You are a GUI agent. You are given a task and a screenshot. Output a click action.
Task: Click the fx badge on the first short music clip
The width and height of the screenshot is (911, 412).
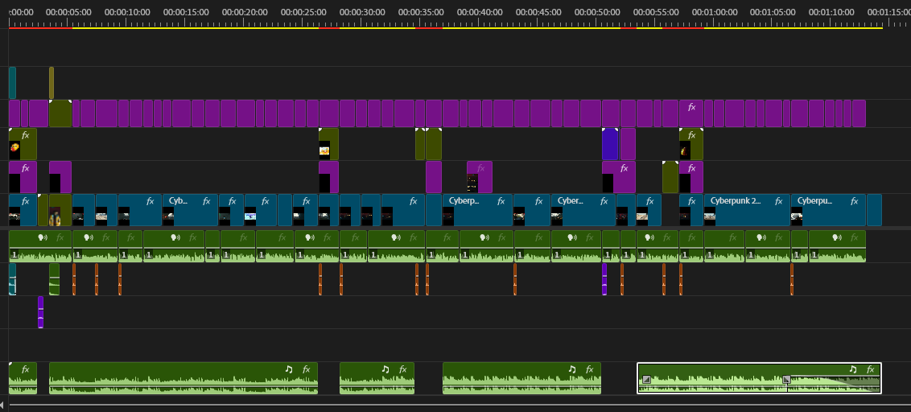(25, 369)
